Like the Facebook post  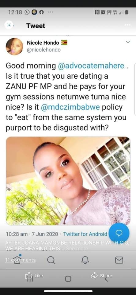(x=34, y=276)
